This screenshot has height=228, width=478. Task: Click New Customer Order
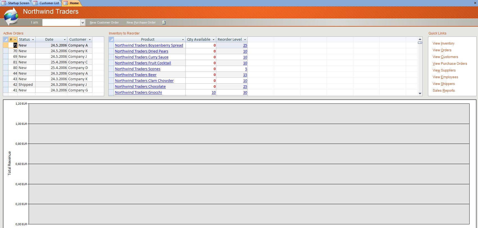104,22
